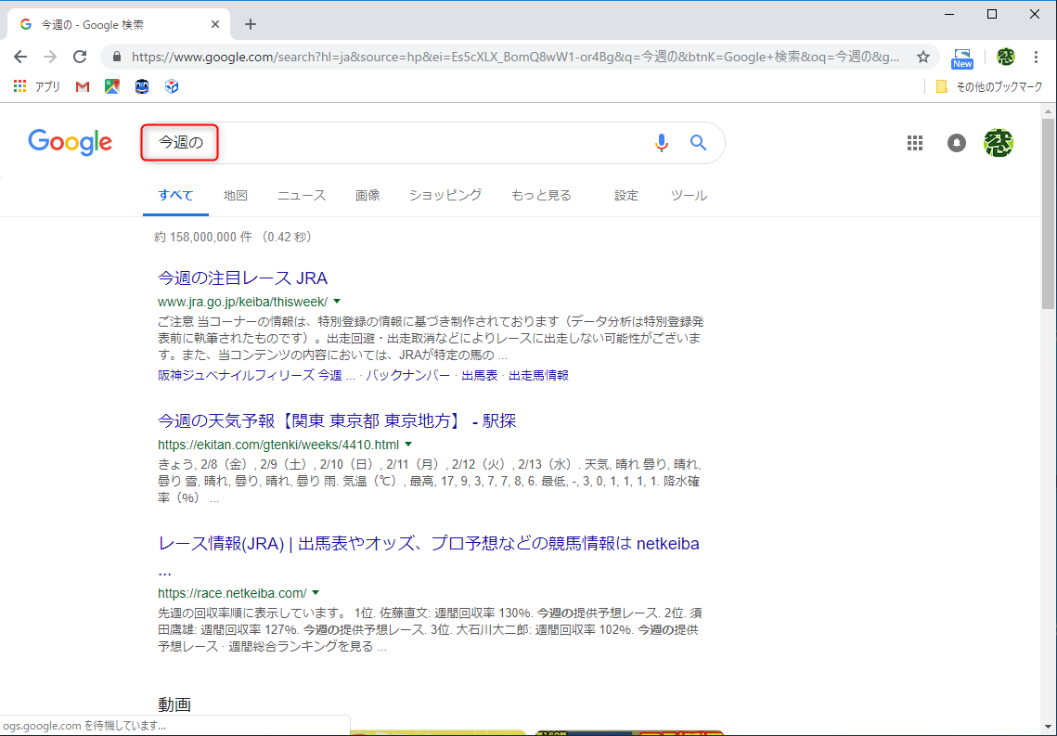Open the Gmail bookmark
This screenshot has width=1057, height=736.
point(82,86)
